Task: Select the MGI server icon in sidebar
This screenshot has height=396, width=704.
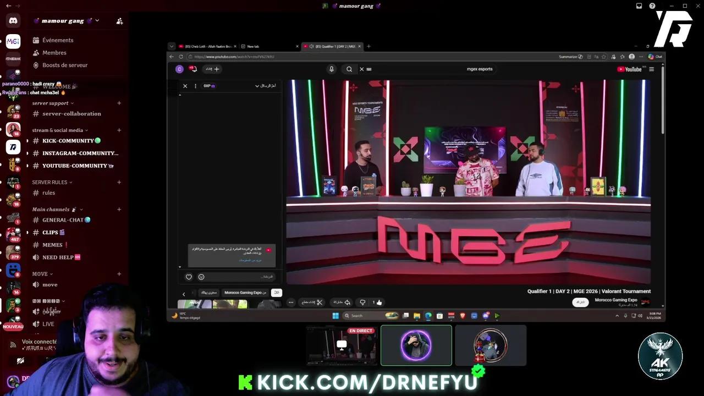Action: pos(13,41)
